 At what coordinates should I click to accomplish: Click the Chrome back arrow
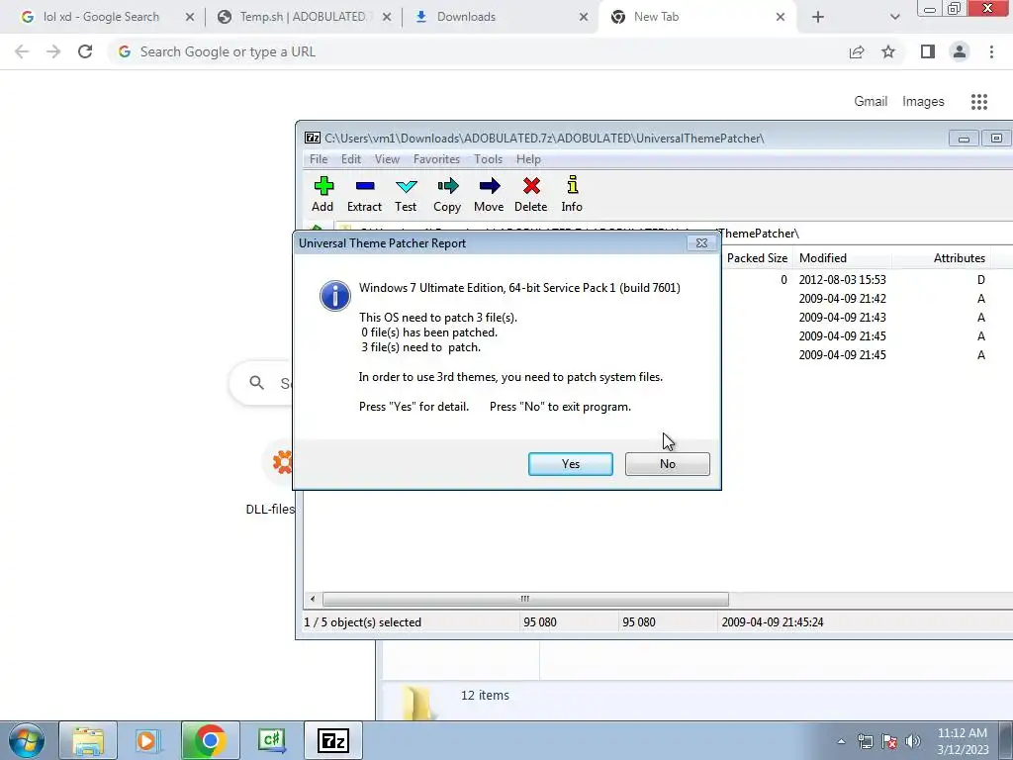click(22, 51)
